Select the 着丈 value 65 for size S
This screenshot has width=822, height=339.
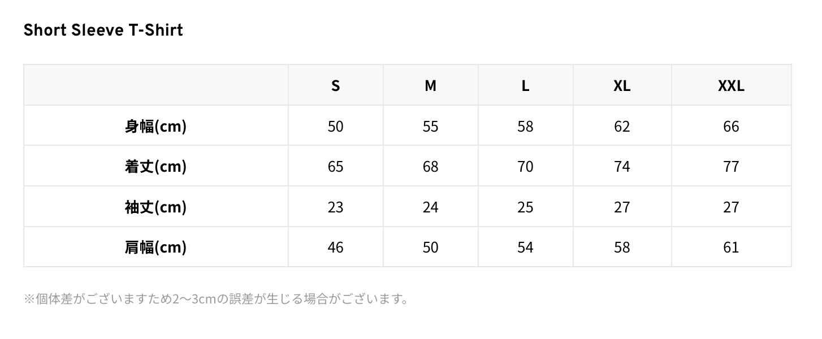[x=335, y=167]
